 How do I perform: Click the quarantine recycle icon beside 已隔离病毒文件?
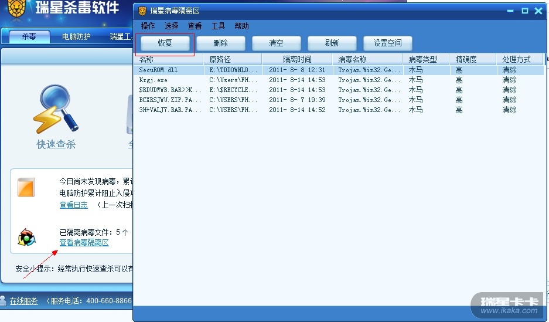click(27, 237)
